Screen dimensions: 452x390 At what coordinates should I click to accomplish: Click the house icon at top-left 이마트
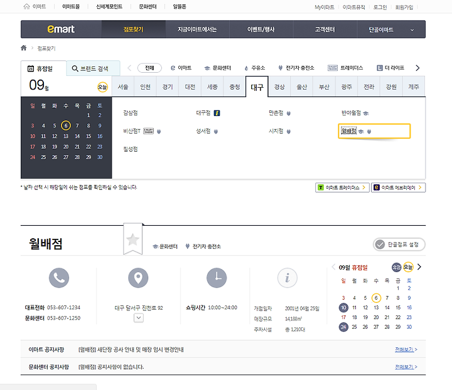[x=26, y=6]
